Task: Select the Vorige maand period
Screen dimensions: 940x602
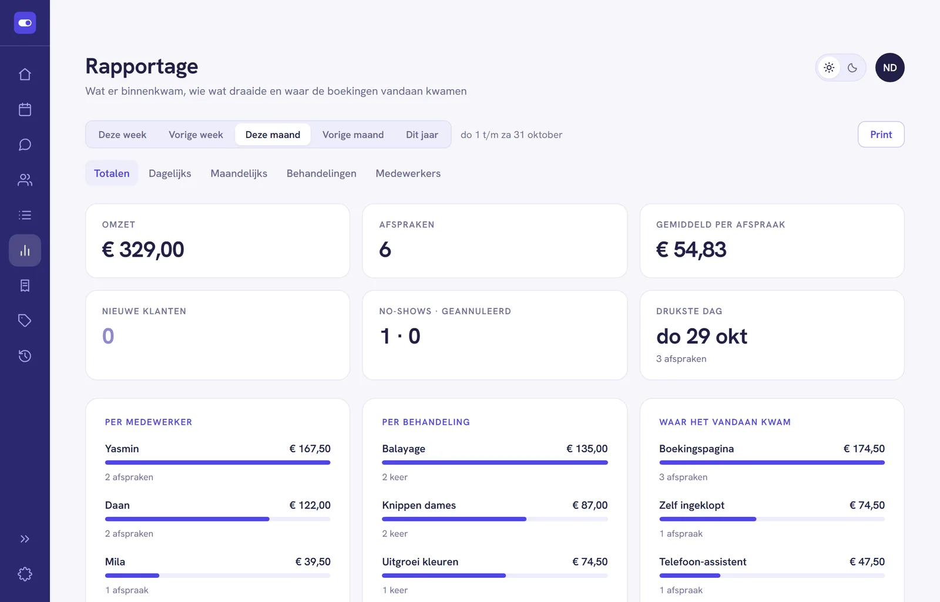Action: (353, 134)
